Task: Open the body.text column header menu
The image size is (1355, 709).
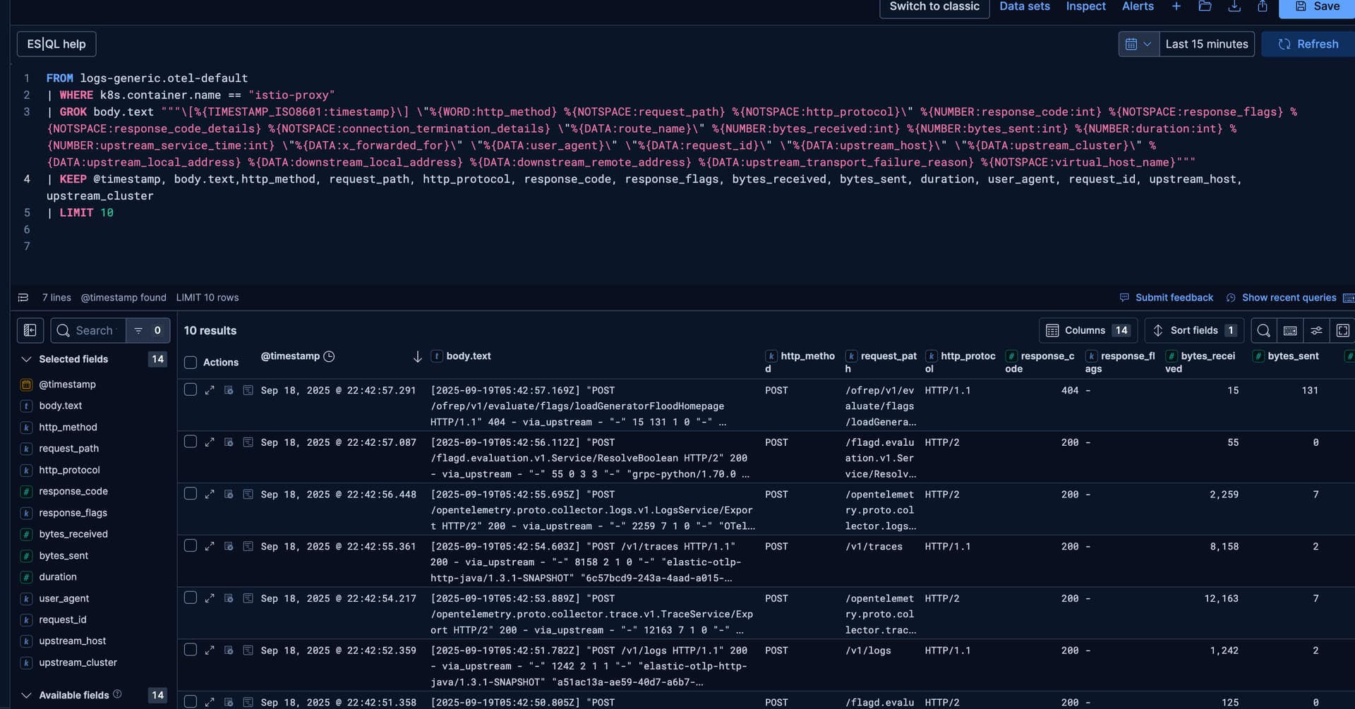Action: tap(469, 356)
